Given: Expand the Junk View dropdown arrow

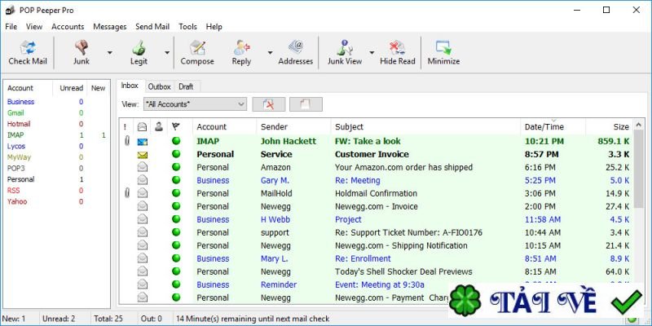Looking at the screenshot, I should 372,52.
